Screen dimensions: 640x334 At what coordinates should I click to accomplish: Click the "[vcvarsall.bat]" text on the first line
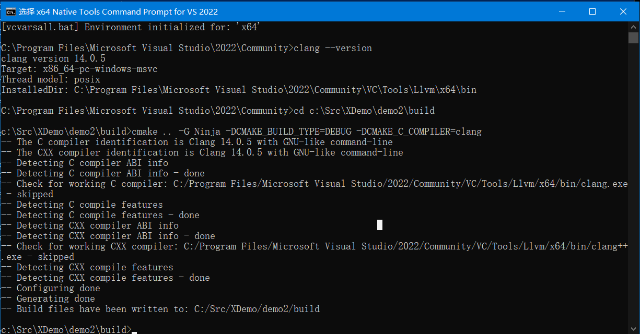(x=40, y=27)
